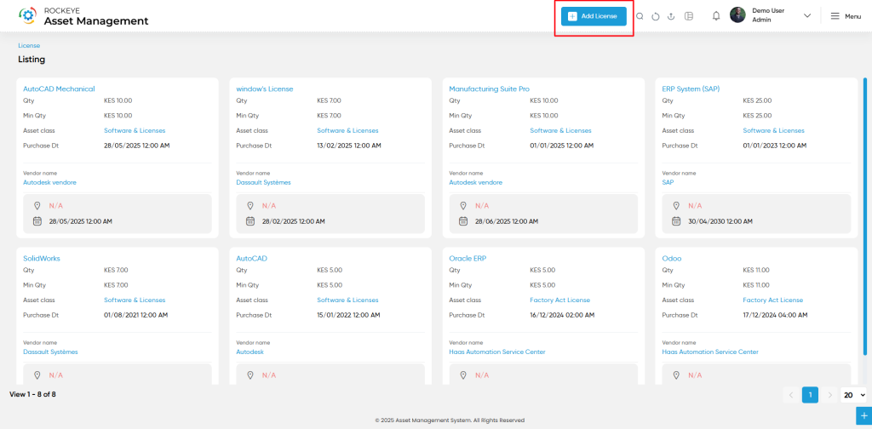872x429 pixels.
Task: Click location pin icon in ERP System (SAP) card
Action: (x=676, y=206)
